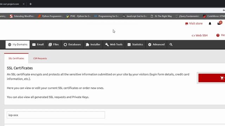This screenshot has width=225, height=126.
Task: Click the gear icon beside Advanced
Action: [x=150, y=44]
